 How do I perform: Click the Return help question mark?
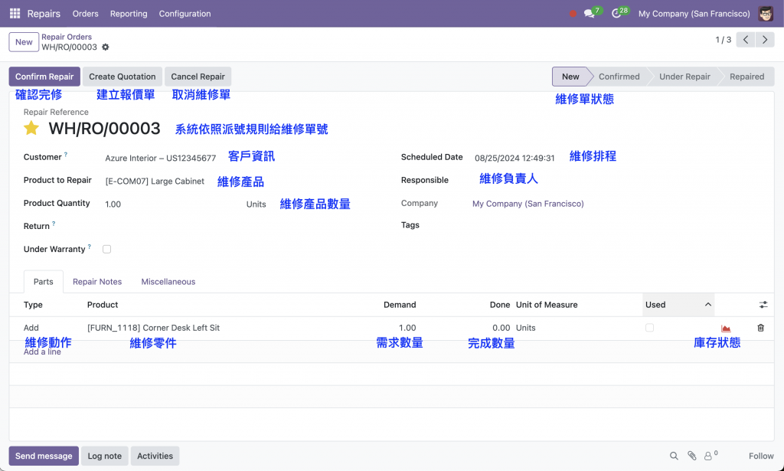[x=54, y=224]
